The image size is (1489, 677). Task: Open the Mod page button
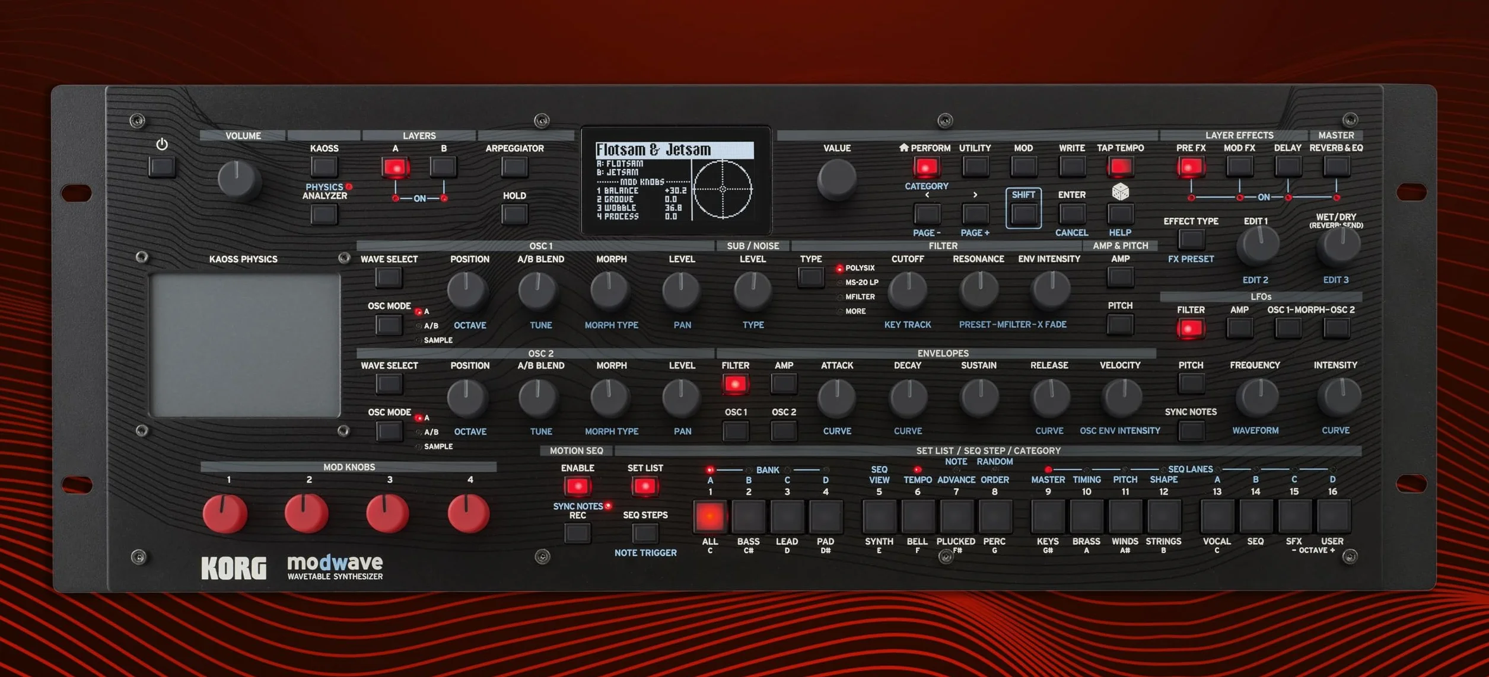click(x=1023, y=167)
